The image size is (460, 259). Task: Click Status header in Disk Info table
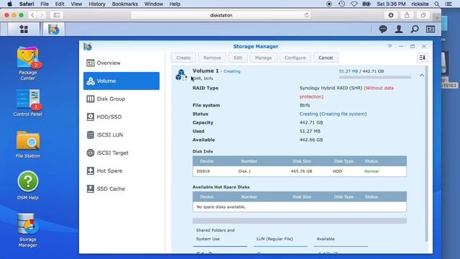(371, 161)
